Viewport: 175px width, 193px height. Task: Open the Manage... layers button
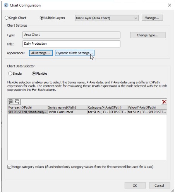click(x=152, y=18)
